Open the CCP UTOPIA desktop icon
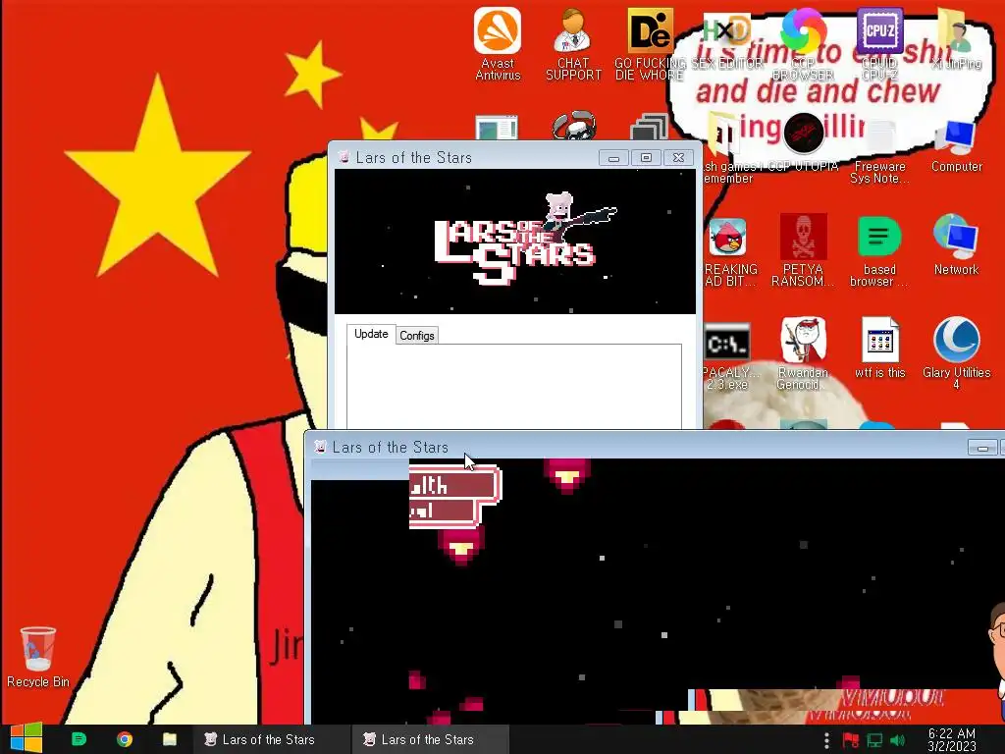1005x754 pixels. 803,142
